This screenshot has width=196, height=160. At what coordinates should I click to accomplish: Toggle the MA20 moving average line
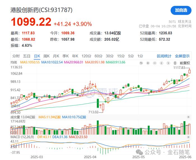coord(74,62)
